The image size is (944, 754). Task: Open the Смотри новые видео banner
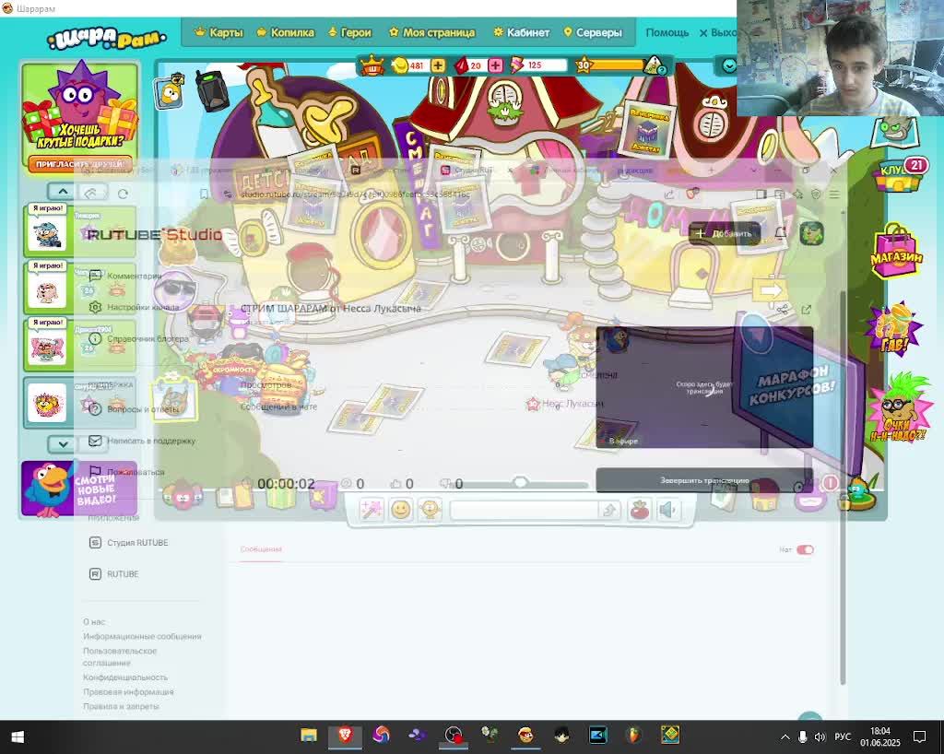tap(79, 489)
